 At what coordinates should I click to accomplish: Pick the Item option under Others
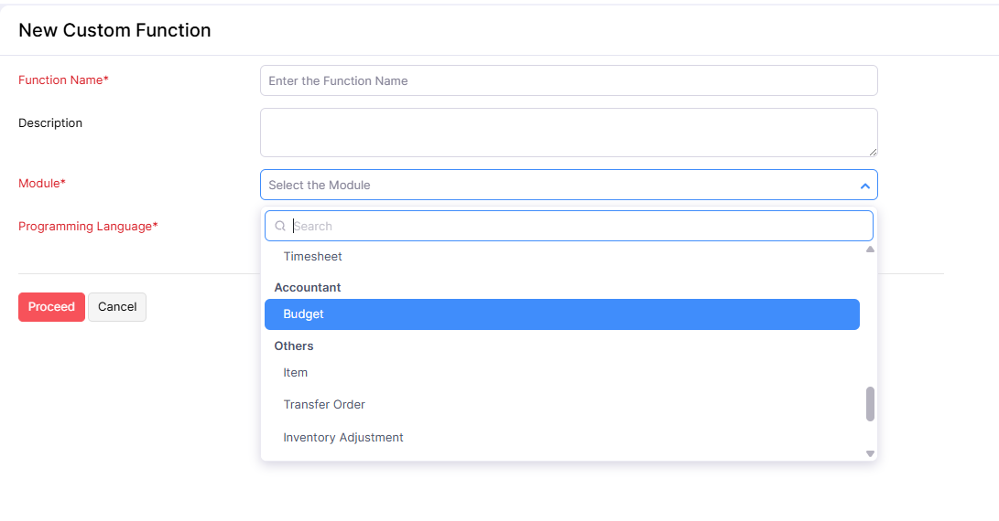(x=296, y=373)
